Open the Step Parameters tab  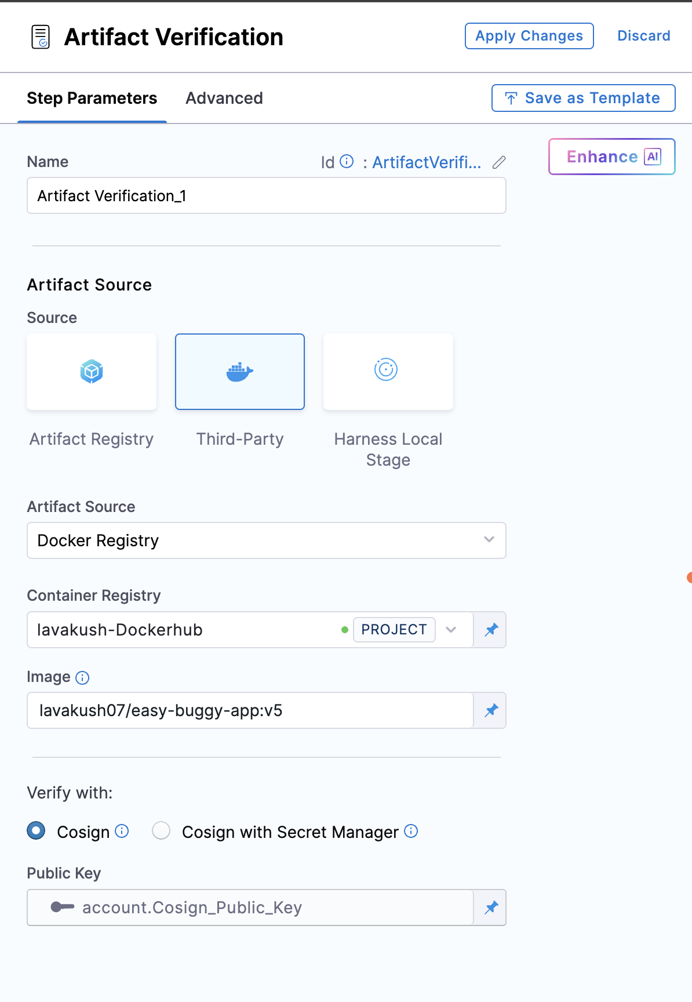(92, 99)
